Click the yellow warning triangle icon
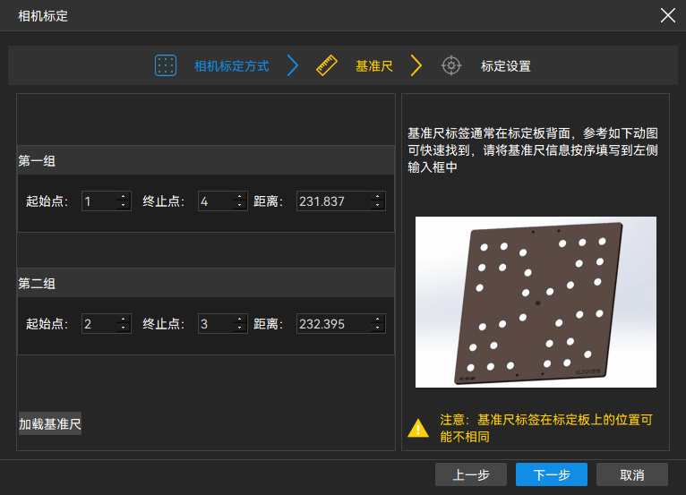 [x=418, y=428]
